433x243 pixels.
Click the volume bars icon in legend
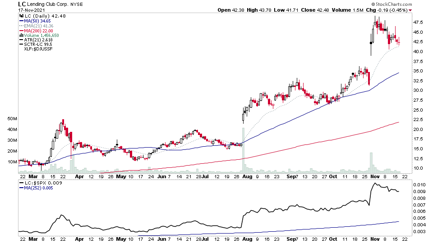coord(21,35)
